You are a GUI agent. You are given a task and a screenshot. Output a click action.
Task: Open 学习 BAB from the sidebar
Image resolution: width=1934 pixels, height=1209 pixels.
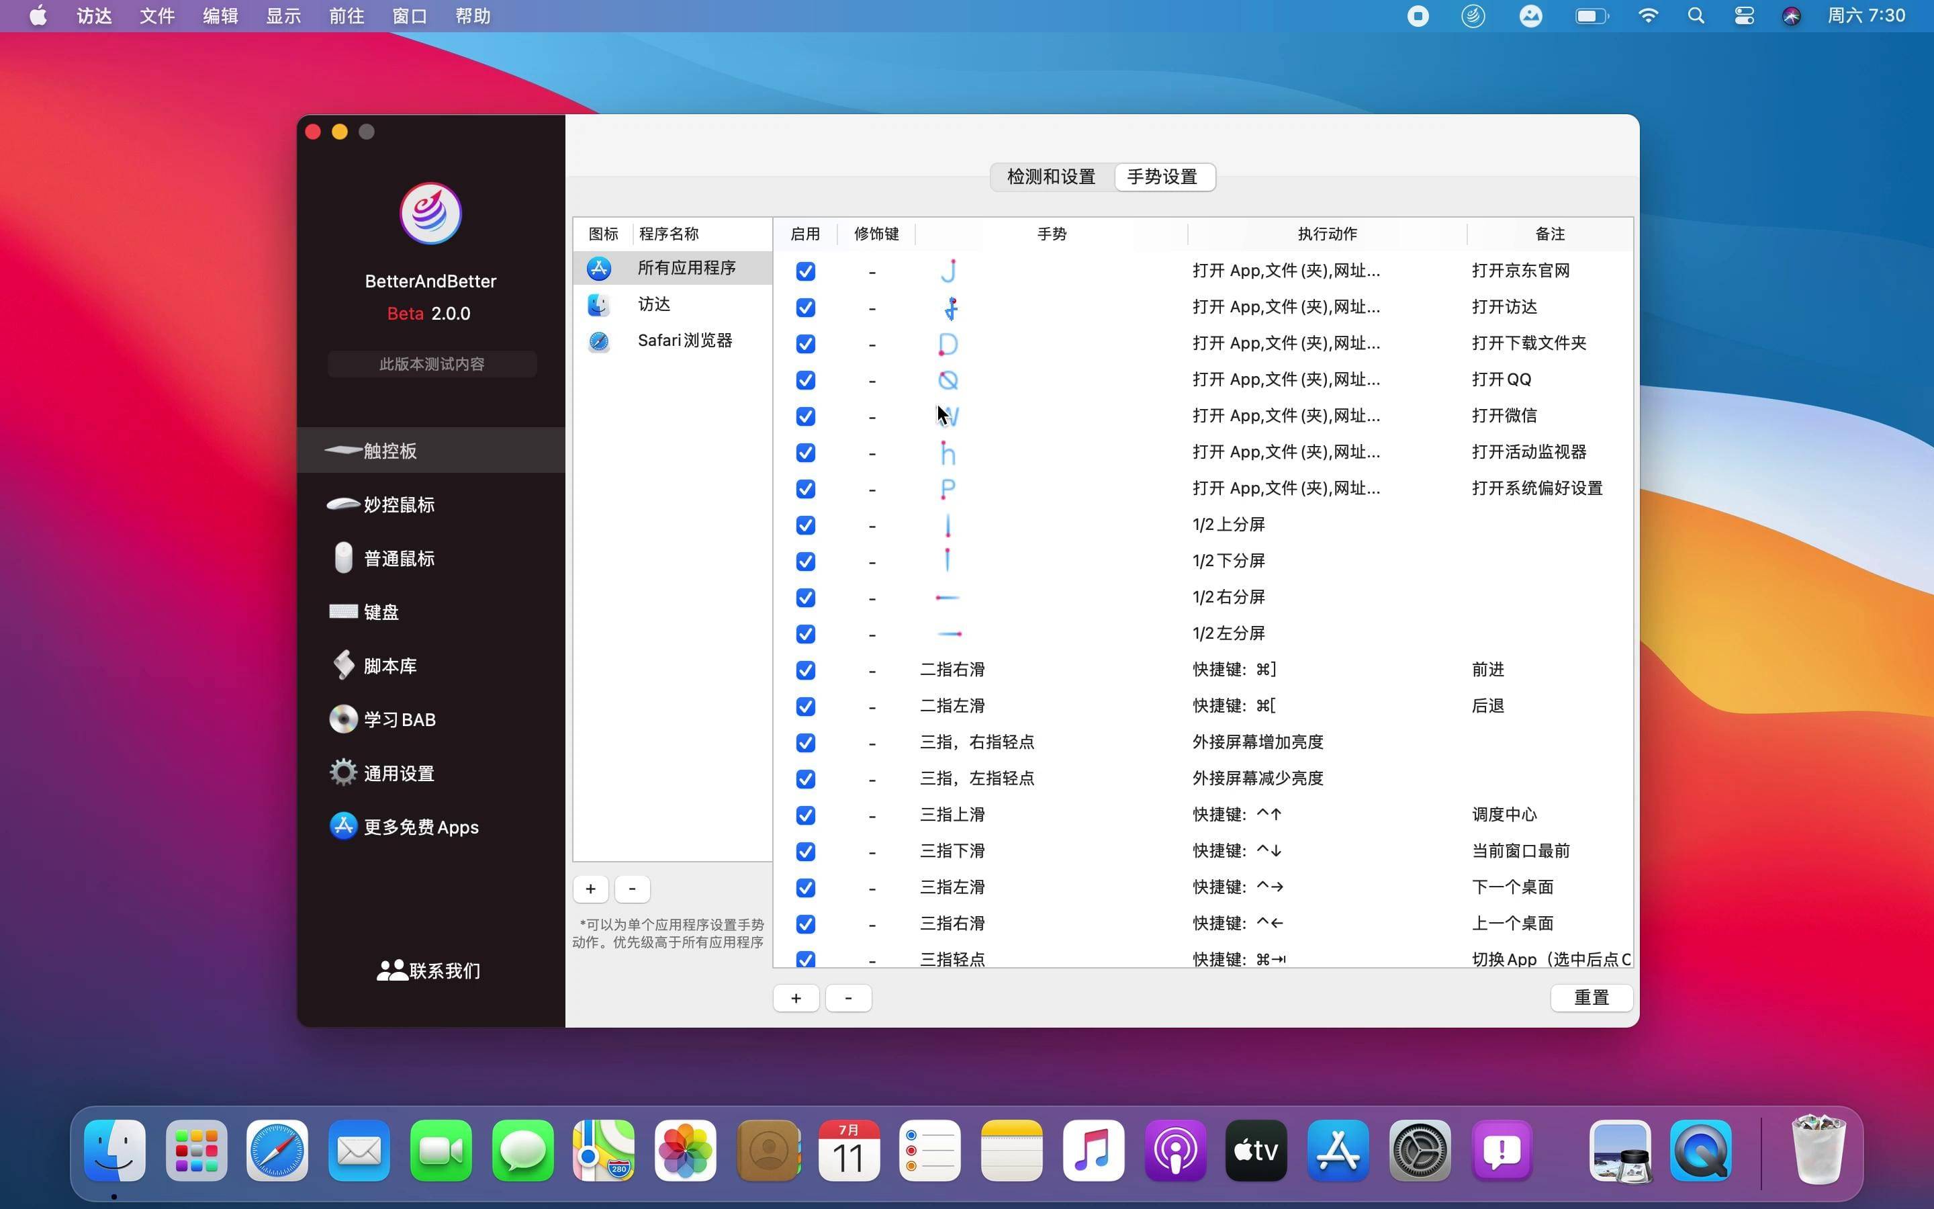click(x=399, y=719)
